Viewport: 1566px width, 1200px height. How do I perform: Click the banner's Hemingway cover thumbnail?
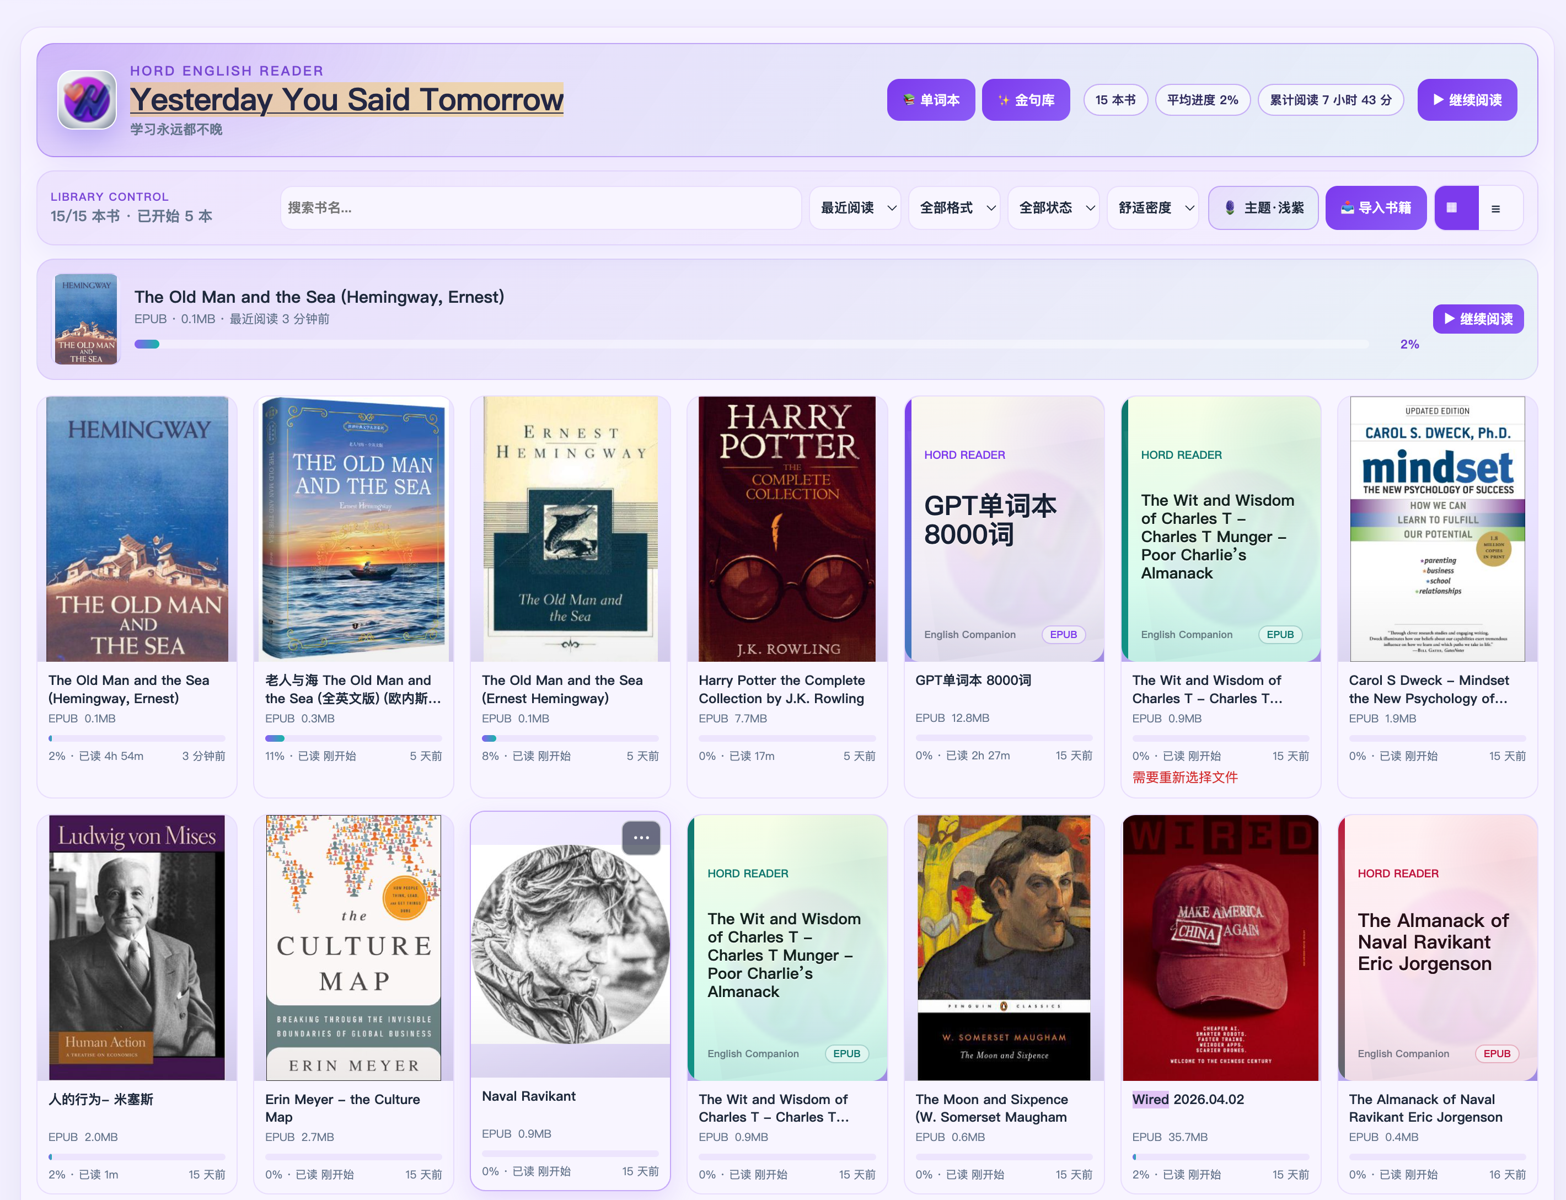point(85,319)
